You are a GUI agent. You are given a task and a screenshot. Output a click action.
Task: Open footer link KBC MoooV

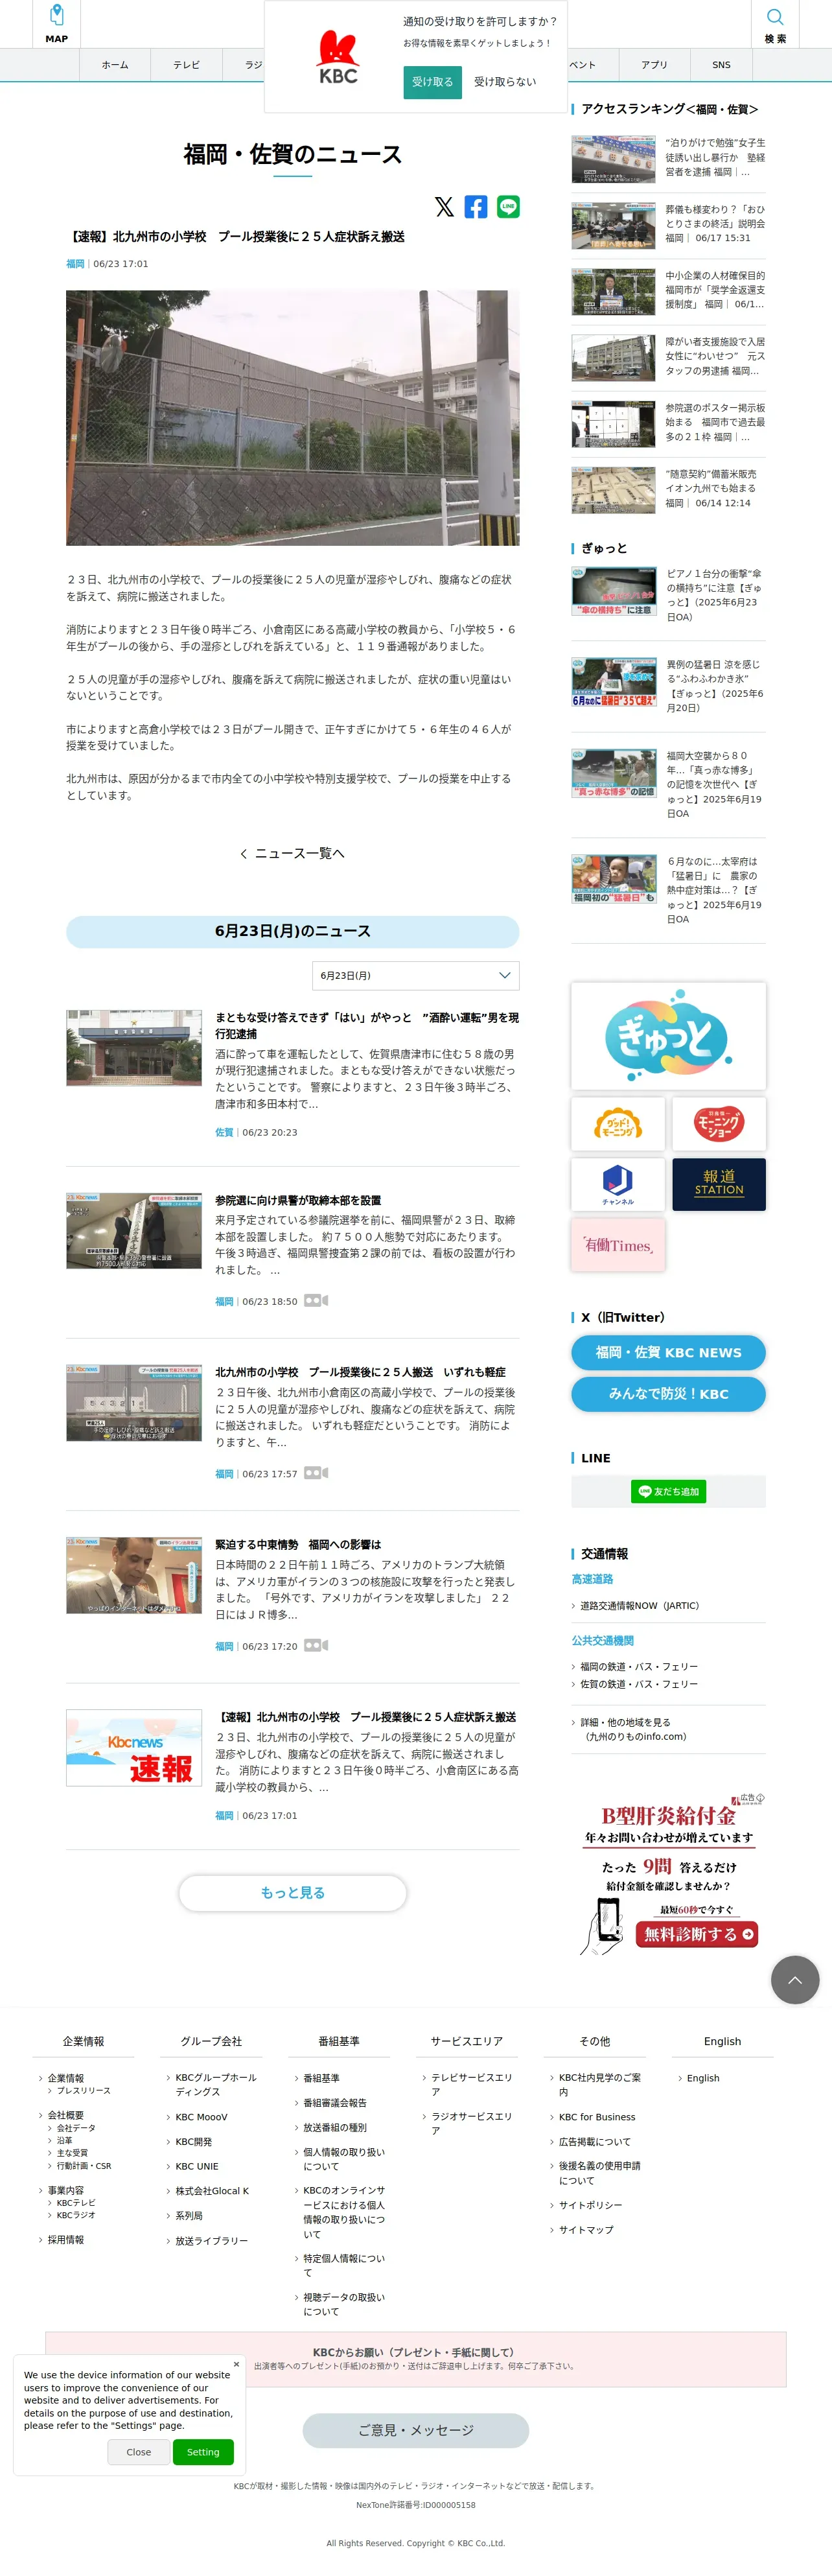tap(201, 2117)
